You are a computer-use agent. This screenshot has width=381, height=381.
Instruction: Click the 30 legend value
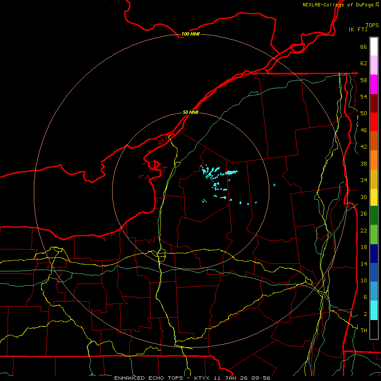[364, 197]
